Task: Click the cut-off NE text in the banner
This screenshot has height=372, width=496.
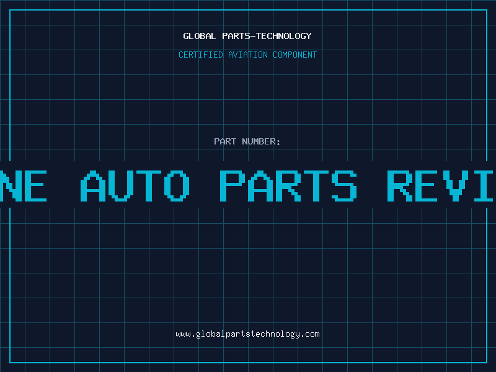Action: [x=24, y=185]
